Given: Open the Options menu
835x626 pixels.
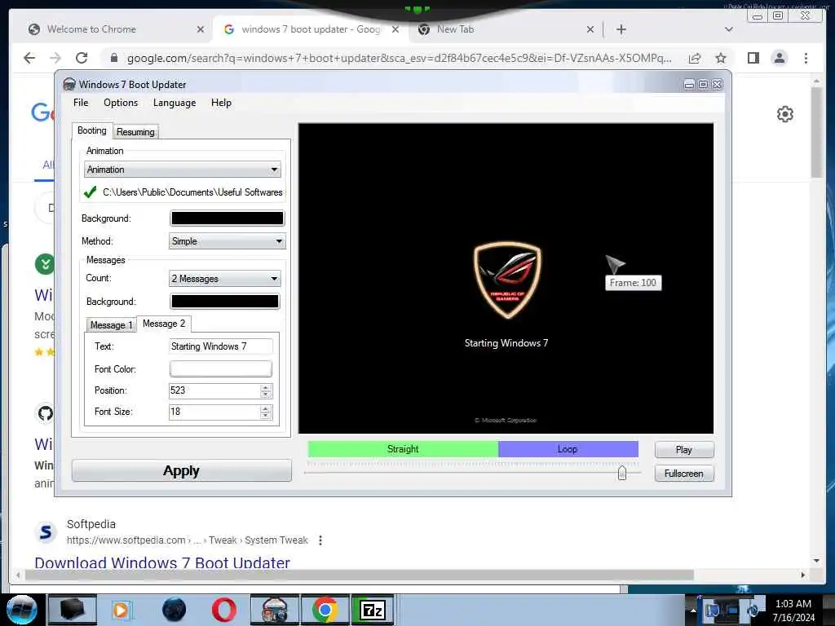Looking at the screenshot, I should (x=121, y=103).
